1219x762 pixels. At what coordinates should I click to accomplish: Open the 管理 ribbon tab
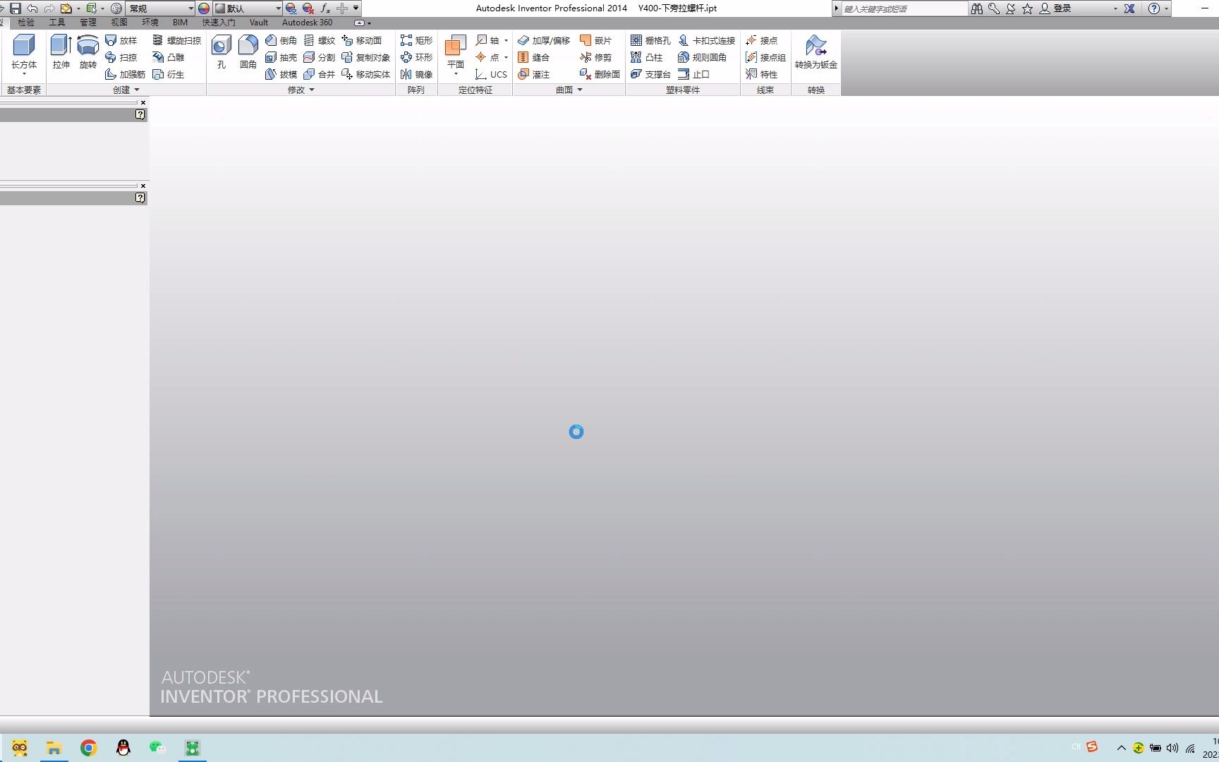point(88,23)
